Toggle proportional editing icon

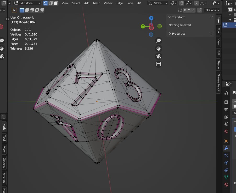[196, 3]
